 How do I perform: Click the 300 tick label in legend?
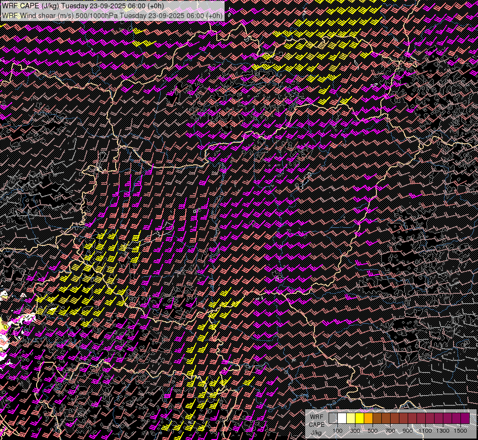click(355, 431)
